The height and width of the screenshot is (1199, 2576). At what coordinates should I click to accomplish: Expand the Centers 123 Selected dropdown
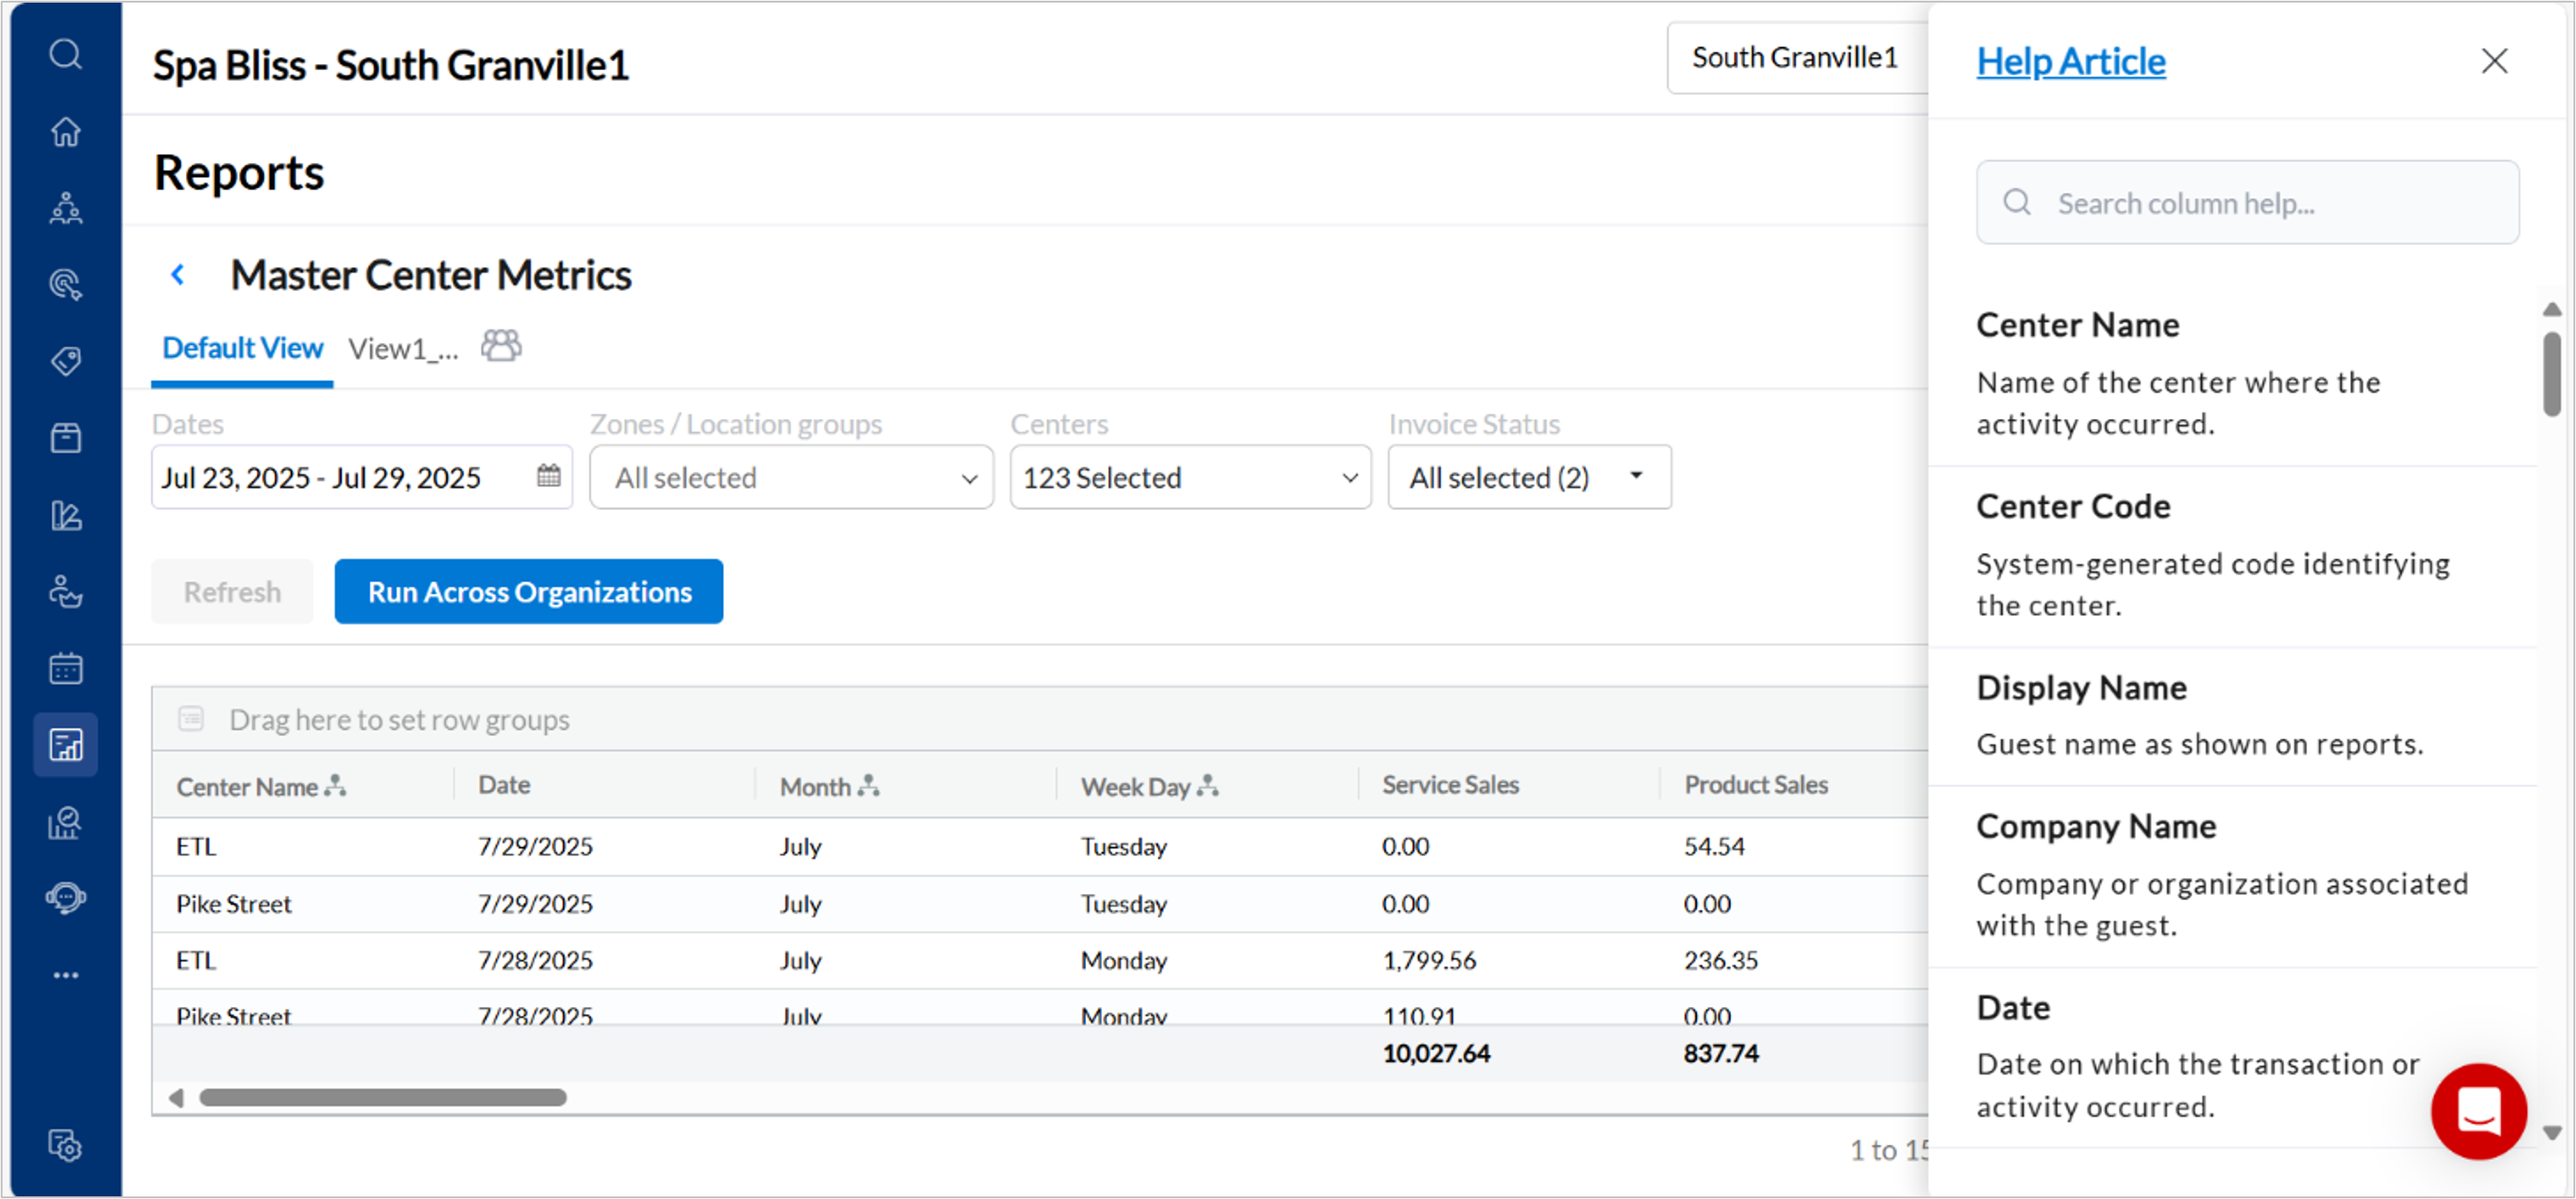[x=1190, y=477]
